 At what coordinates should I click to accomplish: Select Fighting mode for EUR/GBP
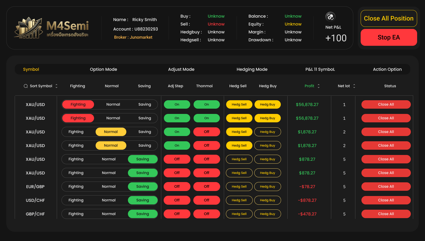click(76, 187)
